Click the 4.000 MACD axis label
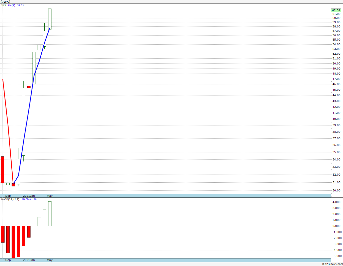The height and width of the screenshot is (266, 343). click(336, 202)
